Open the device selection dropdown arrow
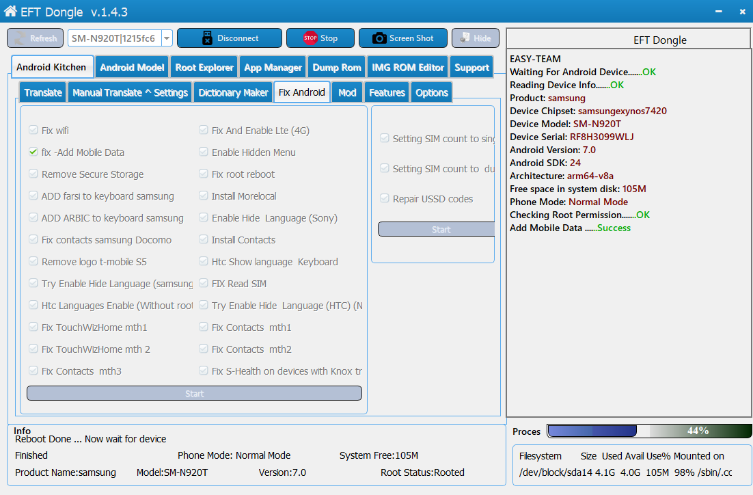The width and height of the screenshot is (753, 495). tap(167, 38)
